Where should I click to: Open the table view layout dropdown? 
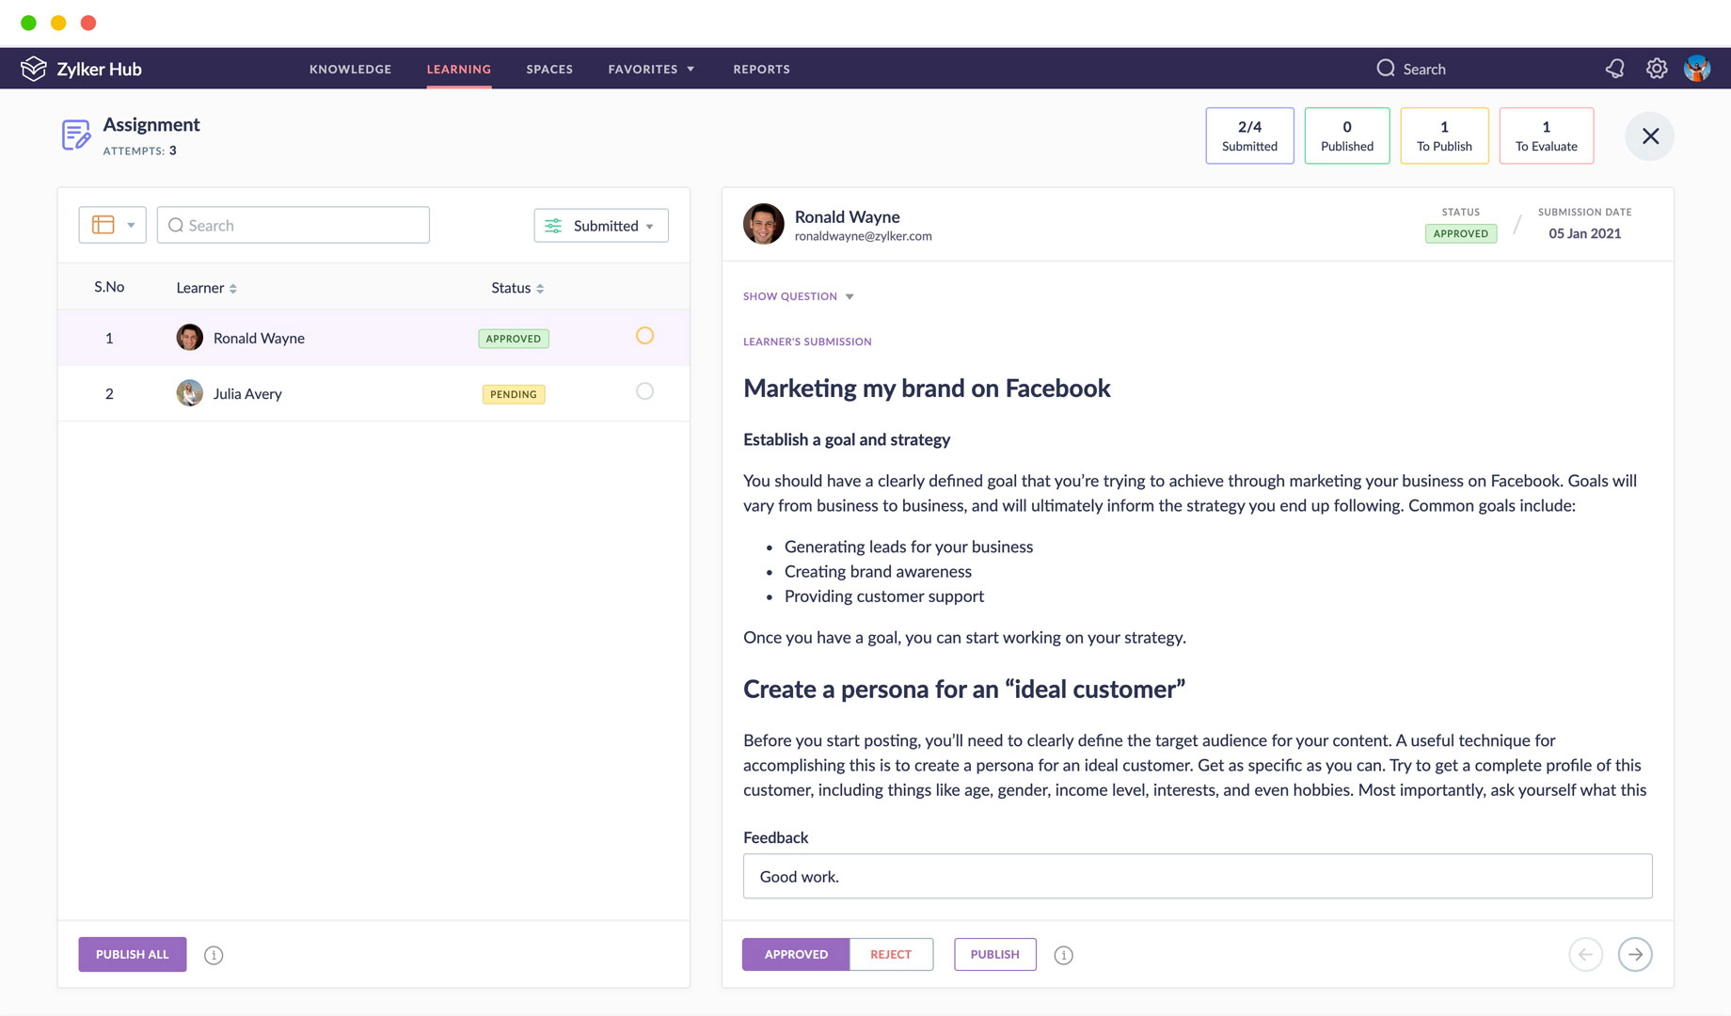pyautogui.click(x=112, y=225)
